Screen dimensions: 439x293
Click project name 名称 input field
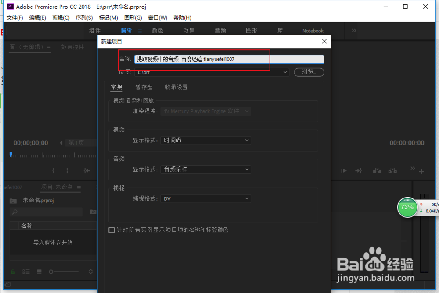coord(229,59)
